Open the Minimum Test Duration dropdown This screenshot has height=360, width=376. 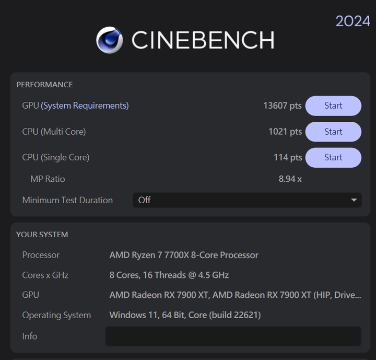tap(247, 200)
